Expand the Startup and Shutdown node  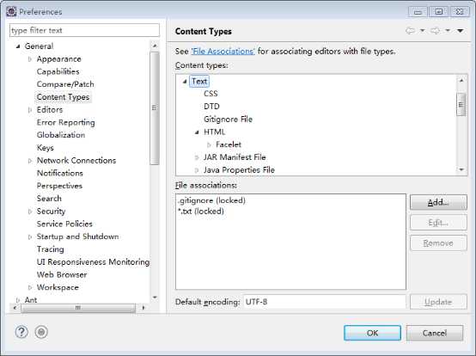tap(30, 236)
